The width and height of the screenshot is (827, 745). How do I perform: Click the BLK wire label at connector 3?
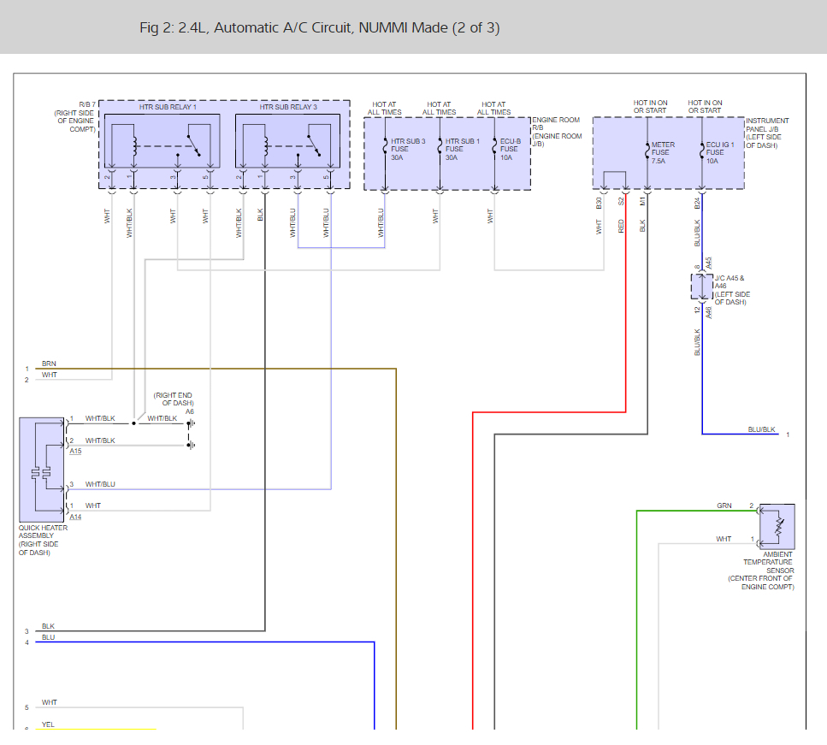pos(48,626)
